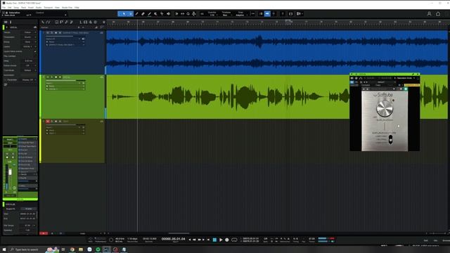Click the Quantize IQ icon in the toolbar

coord(202,14)
